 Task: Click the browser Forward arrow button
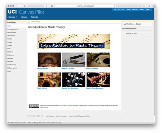coord(20,6)
